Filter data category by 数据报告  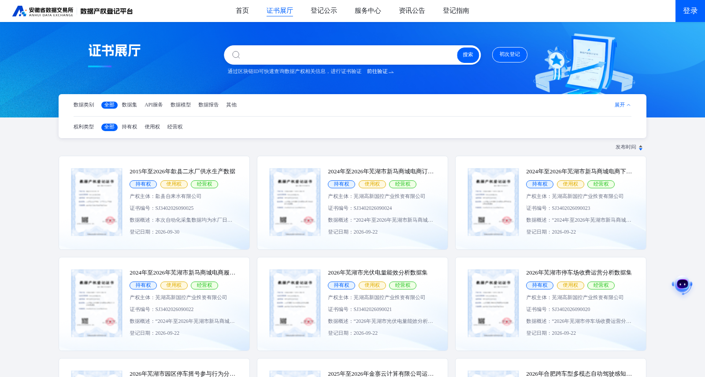coord(208,105)
